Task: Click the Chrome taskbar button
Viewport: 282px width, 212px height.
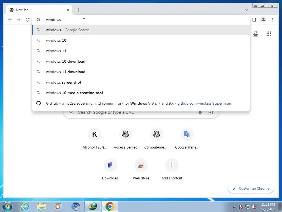Action: point(110,206)
